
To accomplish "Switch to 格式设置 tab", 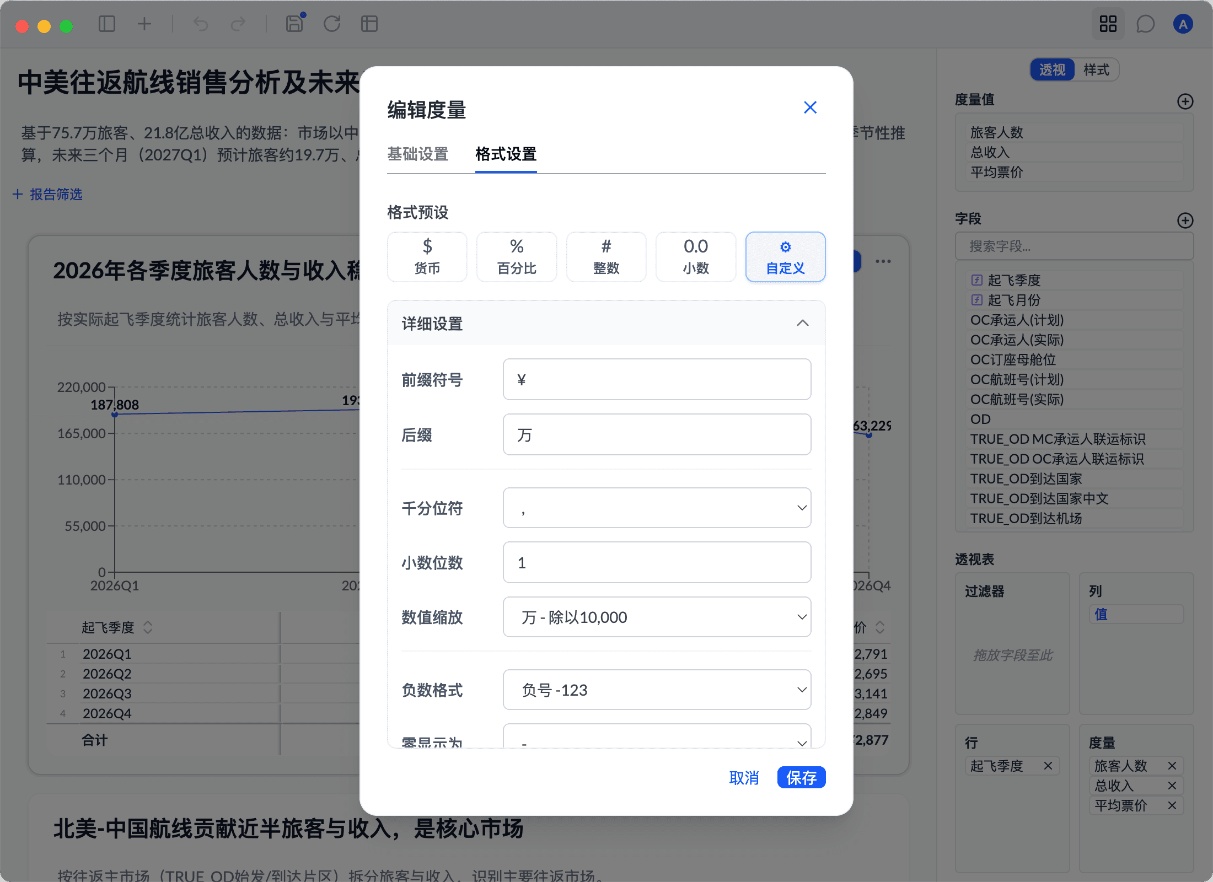I will (x=506, y=154).
